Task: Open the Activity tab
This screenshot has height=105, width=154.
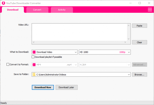Action: coord(62,10)
